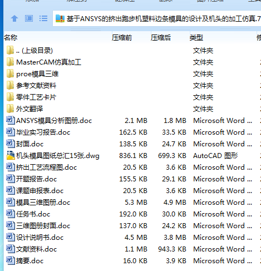Click the Word icon of 课题申报表.doc
The height and width of the screenshot is (271, 261).
pyautogui.click(x=11, y=190)
